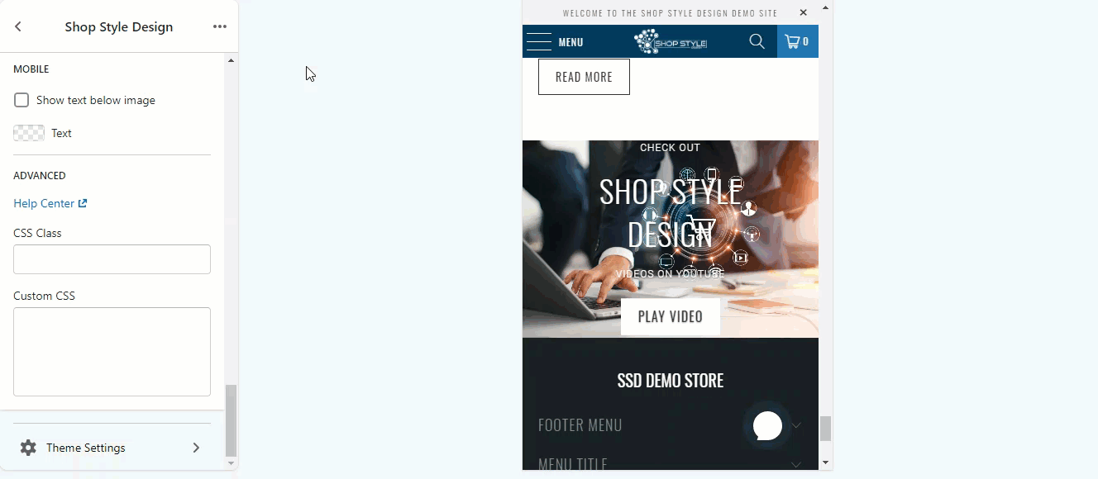Dismiss the welcome announcement bar

(x=803, y=12)
